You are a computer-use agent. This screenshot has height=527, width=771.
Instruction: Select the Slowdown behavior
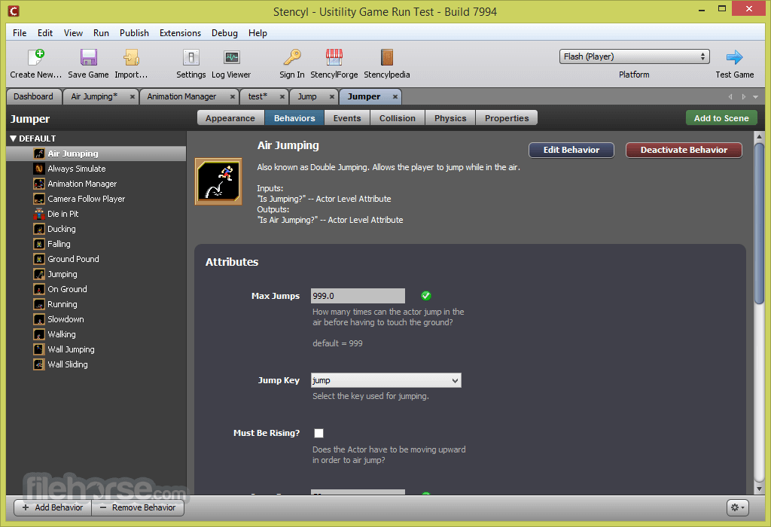96,319
